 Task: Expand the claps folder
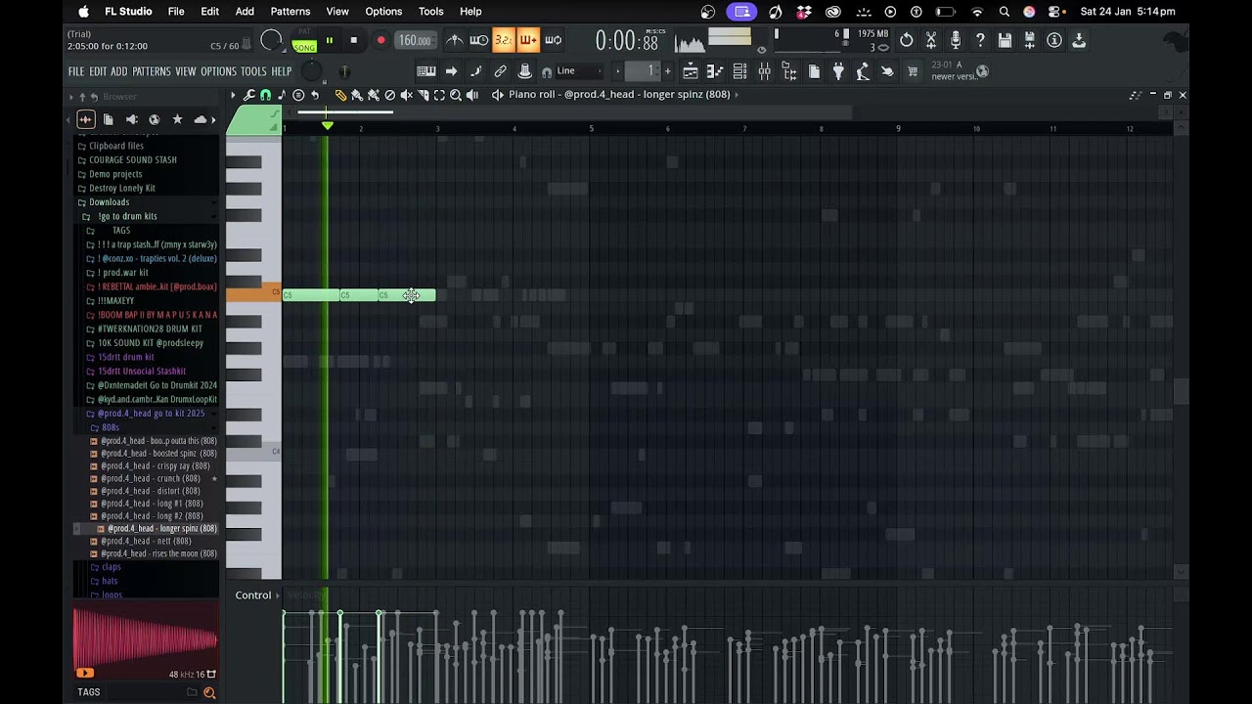click(111, 567)
